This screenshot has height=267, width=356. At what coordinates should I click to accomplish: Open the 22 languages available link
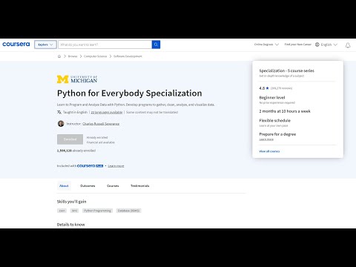[107, 112]
